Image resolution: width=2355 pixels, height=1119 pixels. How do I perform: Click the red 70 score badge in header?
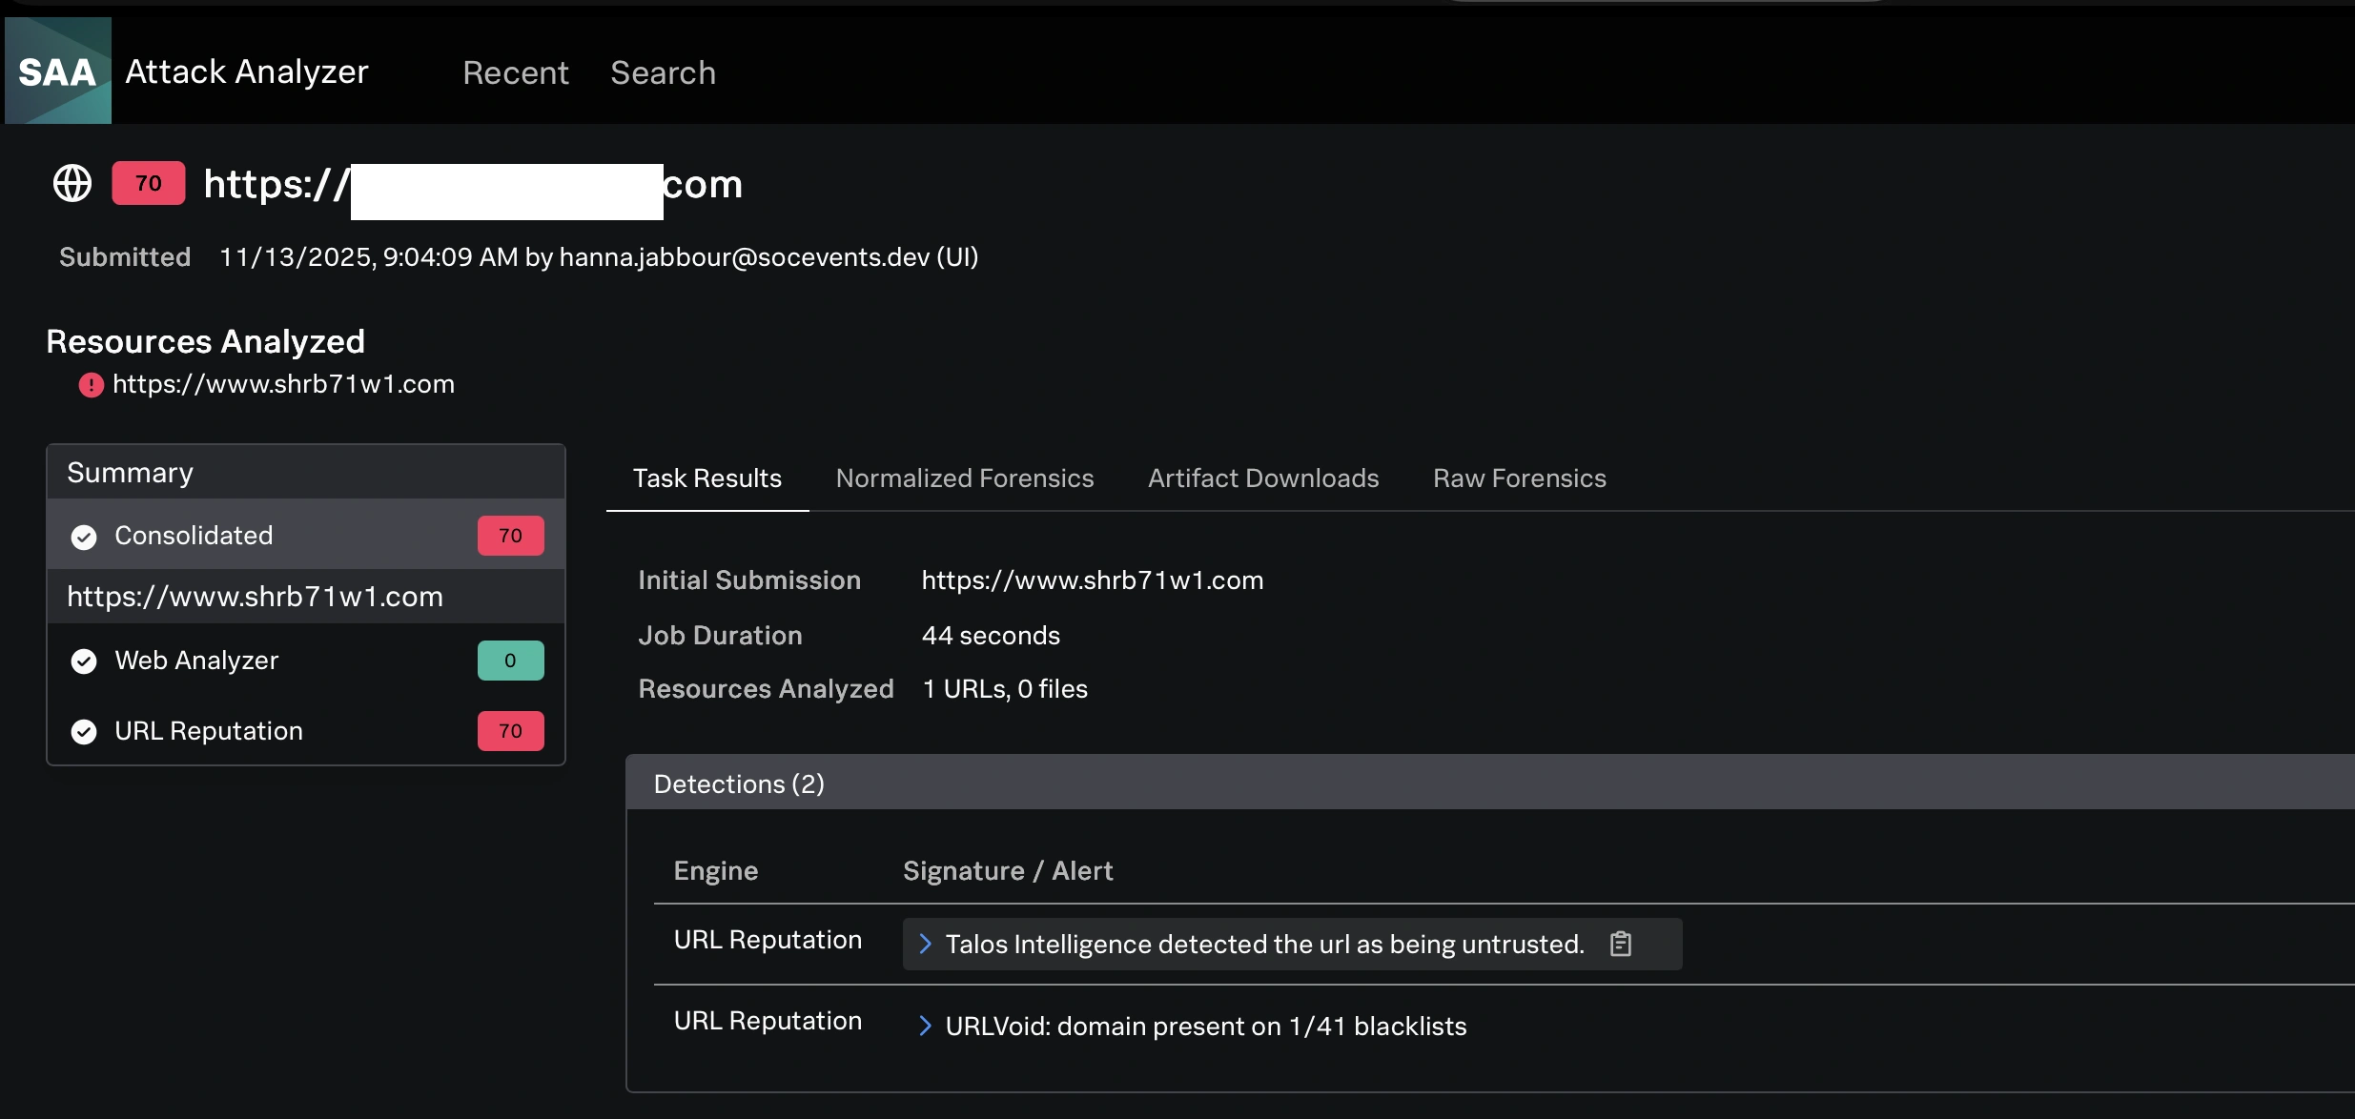[x=148, y=183]
